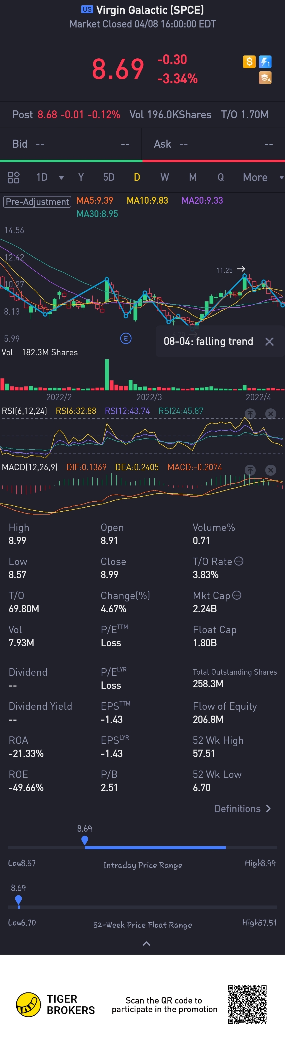Remove the RSI indicator panel

click(x=271, y=414)
